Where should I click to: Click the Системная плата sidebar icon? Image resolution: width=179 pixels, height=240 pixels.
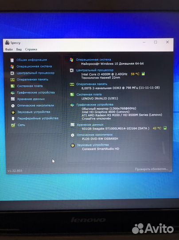[x=12, y=86]
